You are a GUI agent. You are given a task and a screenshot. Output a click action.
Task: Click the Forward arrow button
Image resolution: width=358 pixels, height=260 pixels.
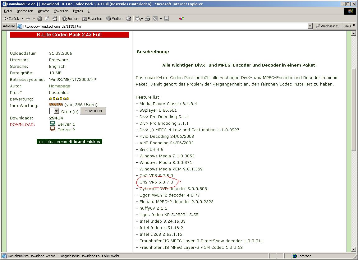pos(28,19)
